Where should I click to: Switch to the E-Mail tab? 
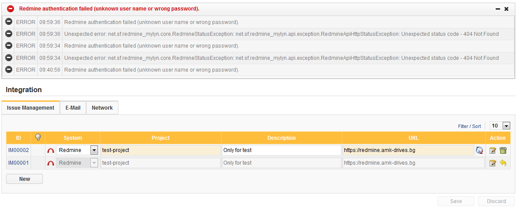tap(73, 108)
